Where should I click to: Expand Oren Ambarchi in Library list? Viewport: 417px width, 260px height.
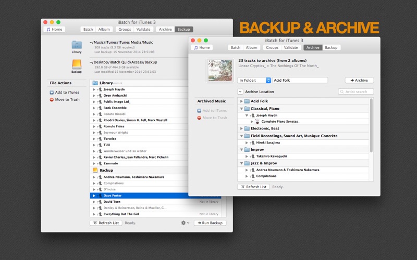(x=94, y=96)
